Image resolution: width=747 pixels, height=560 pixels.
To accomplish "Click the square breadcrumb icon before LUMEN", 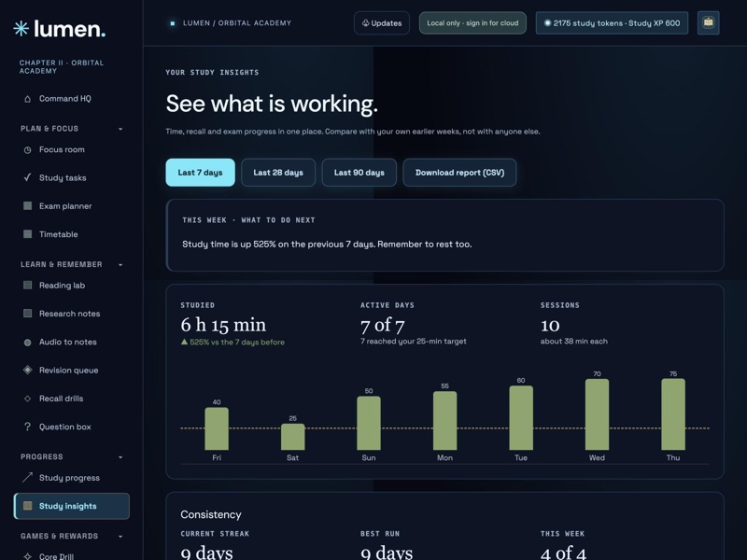I will pyautogui.click(x=173, y=23).
